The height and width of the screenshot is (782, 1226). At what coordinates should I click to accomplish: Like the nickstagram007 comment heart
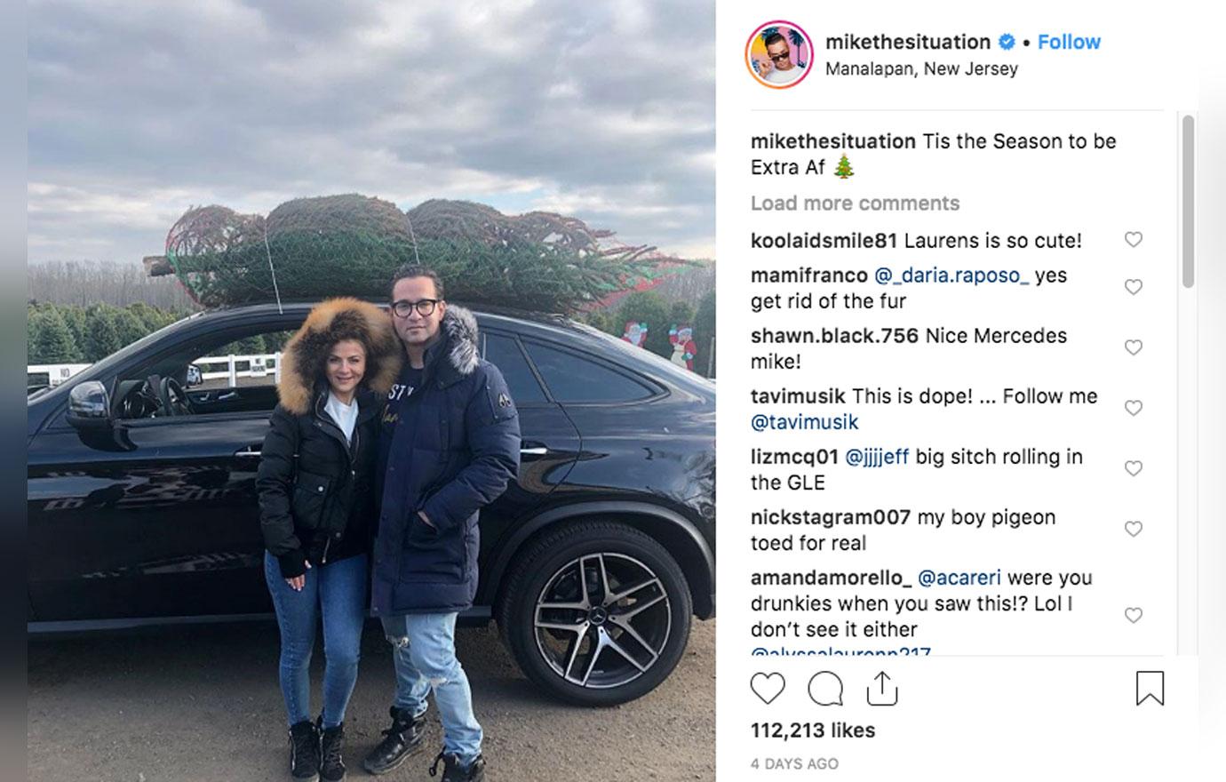click(1133, 529)
